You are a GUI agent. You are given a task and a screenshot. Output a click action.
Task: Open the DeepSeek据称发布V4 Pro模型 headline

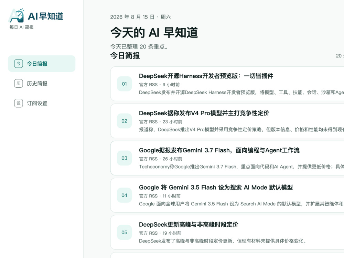(204, 113)
